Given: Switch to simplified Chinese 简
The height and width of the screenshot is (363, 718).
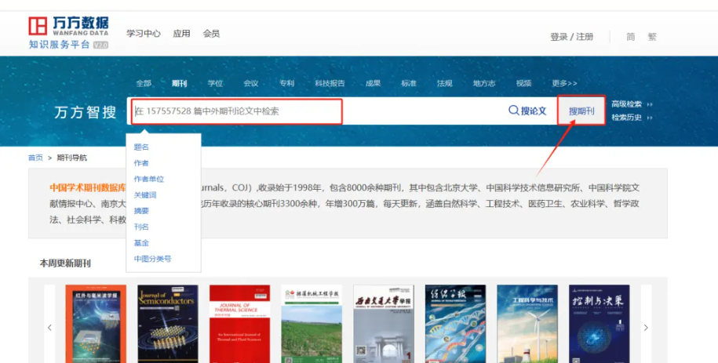Looking at the screenshot, I should (631, 37).
